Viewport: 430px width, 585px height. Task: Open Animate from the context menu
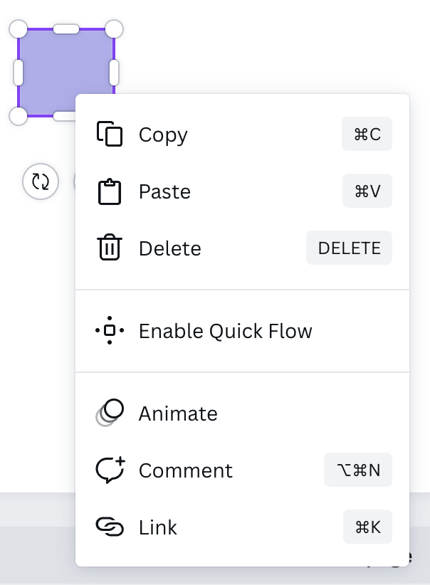243,413
